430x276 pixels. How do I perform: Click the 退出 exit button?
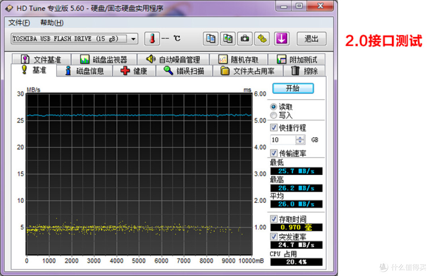tap(311, 39)
